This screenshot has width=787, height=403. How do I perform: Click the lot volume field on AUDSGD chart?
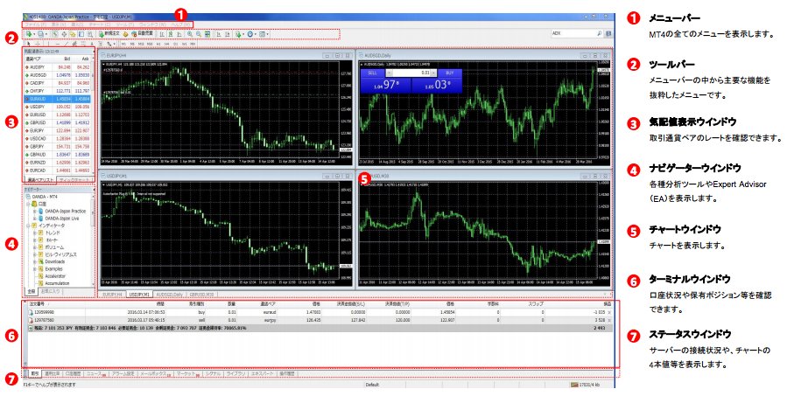[x=411, y=73]
